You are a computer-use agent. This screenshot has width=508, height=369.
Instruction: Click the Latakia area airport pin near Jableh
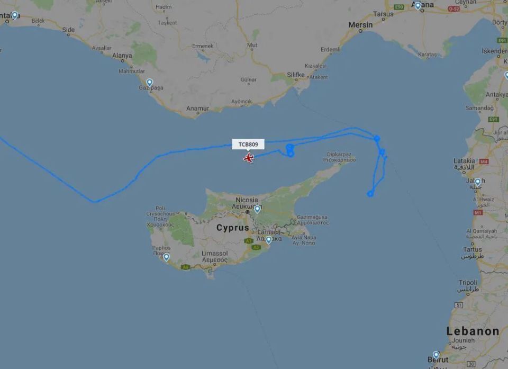coord(477,182)
